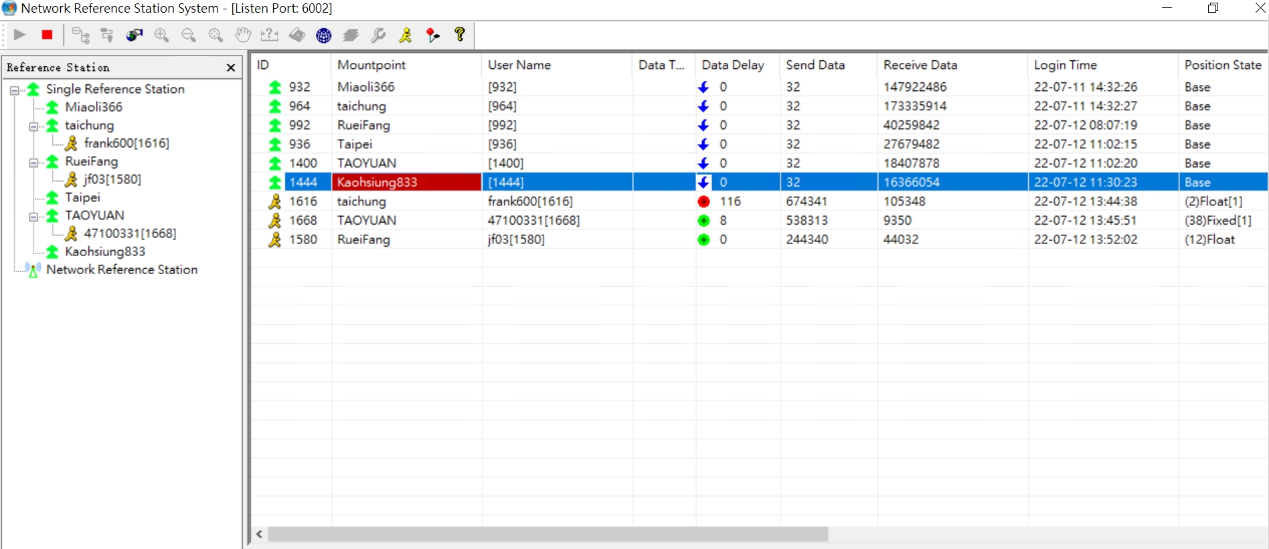Sort by the Position State column header
1269x549 pixels.
pyautogui.click(x=1223, y=65)
